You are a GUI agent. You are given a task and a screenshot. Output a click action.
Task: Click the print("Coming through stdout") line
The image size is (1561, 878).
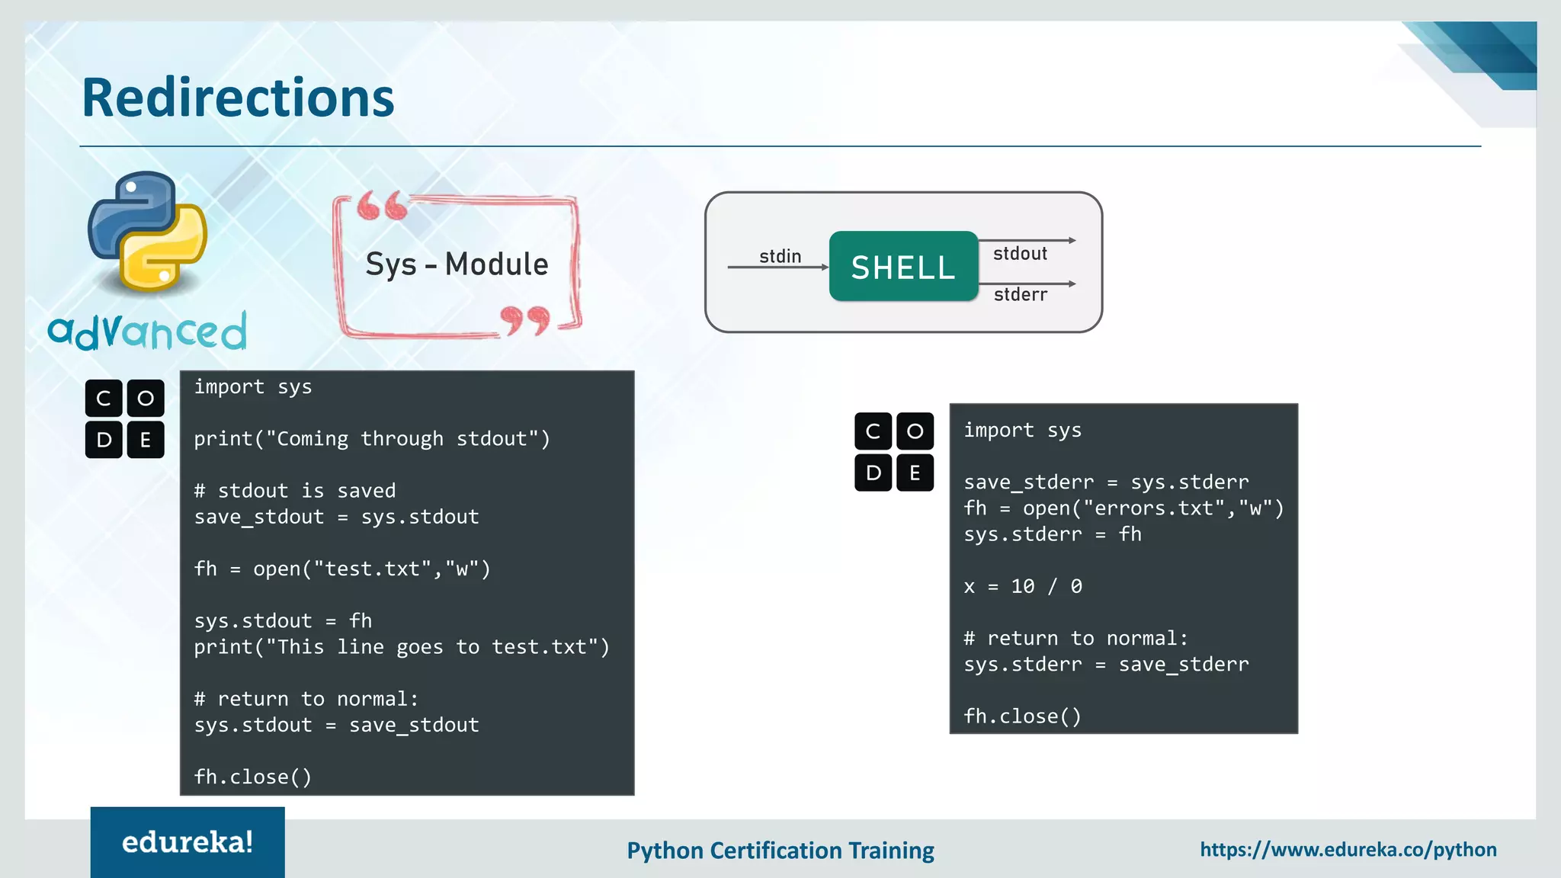372,439
